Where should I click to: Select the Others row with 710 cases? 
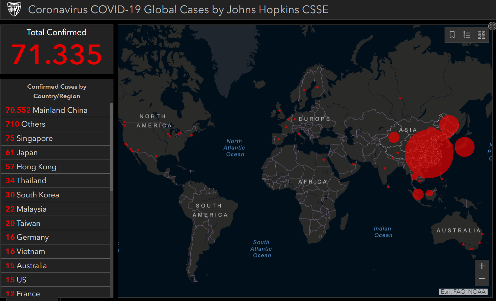tap(55, 124)
